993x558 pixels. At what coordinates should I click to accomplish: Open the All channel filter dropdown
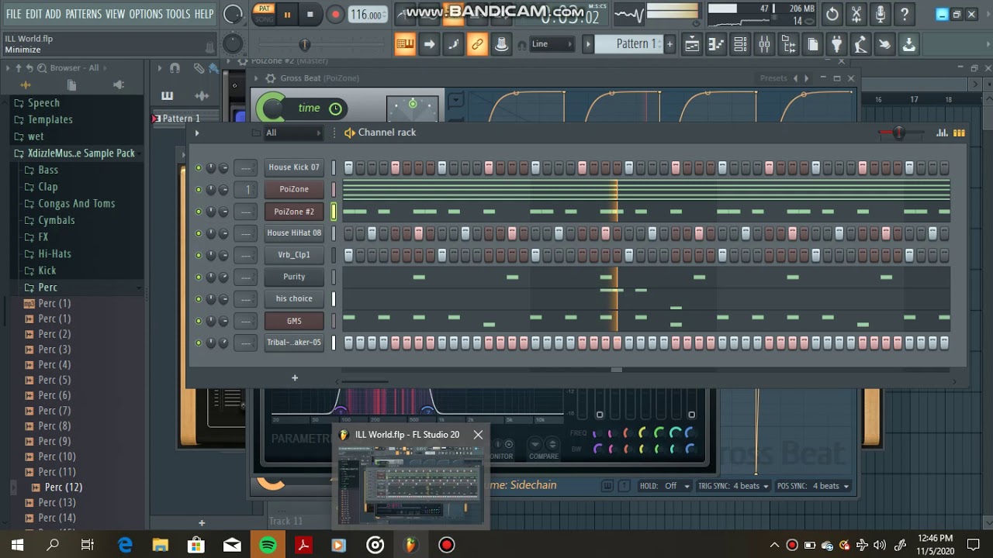coord(293,133)
